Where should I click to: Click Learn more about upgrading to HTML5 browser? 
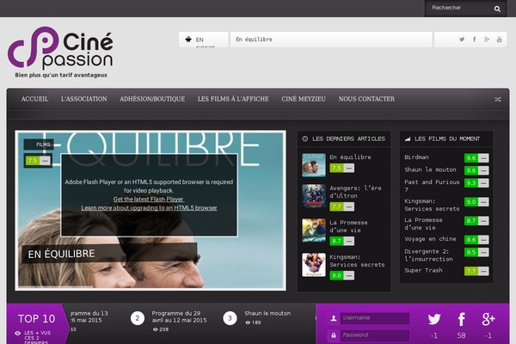(149, 208)
